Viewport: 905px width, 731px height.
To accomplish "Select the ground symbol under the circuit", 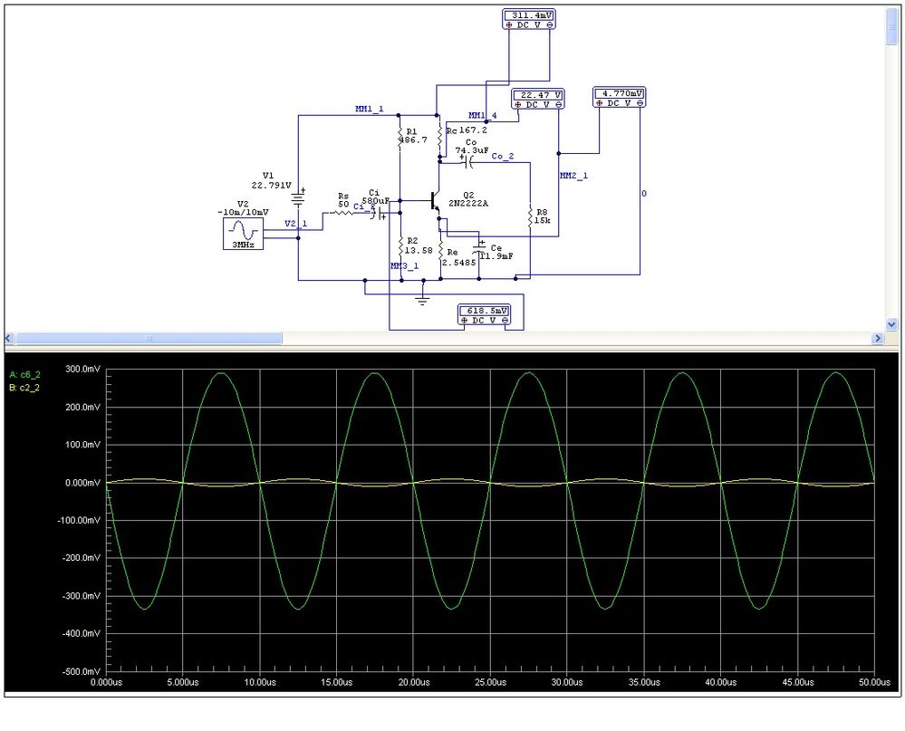I will (x=422, y=298).
